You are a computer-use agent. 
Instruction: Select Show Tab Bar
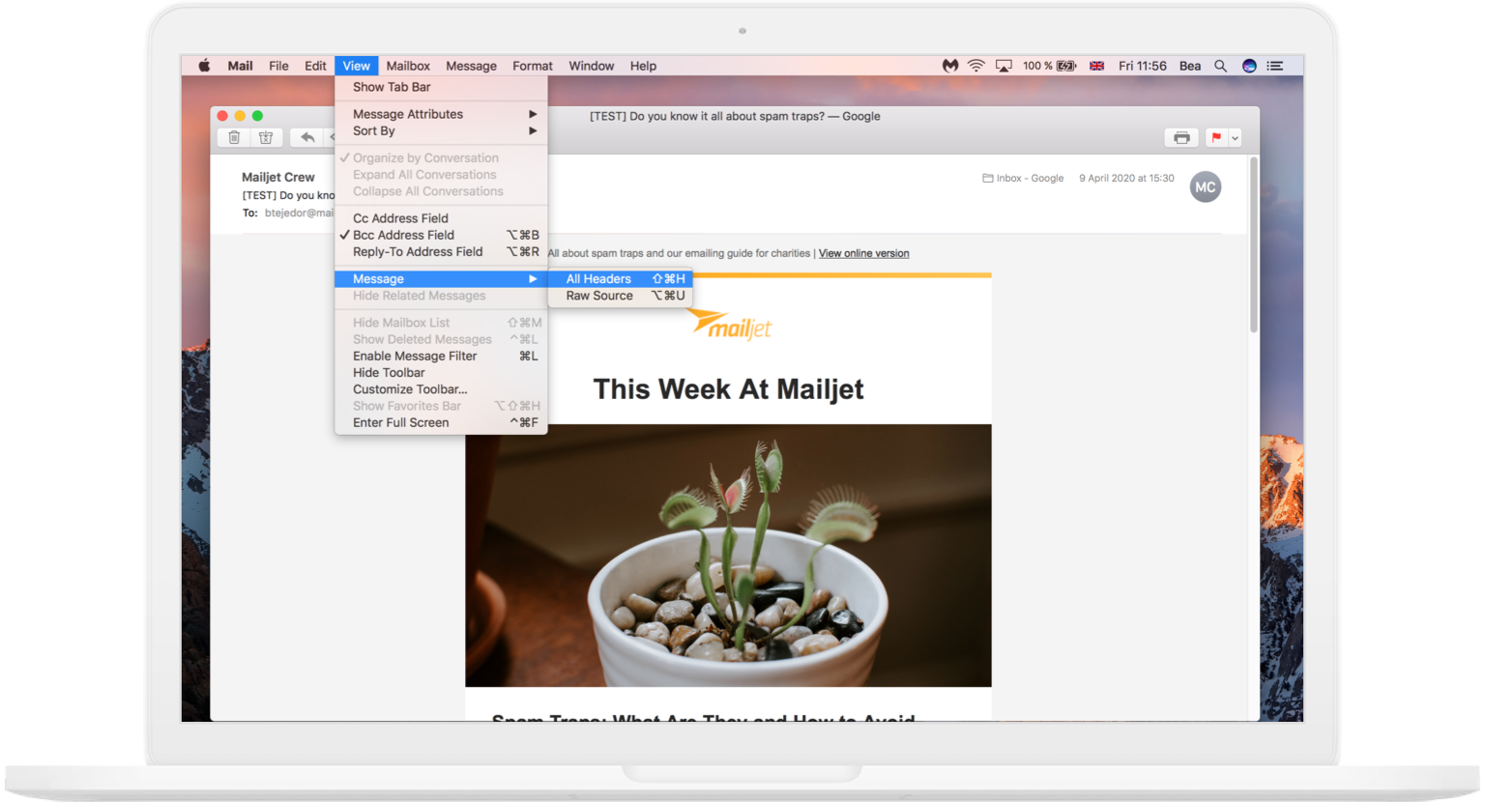441,87
